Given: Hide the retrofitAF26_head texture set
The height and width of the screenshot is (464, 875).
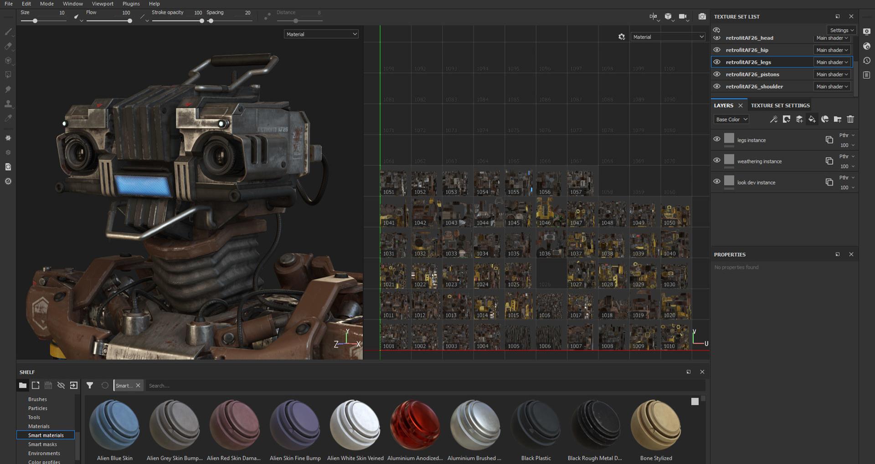Looking at the screenshot, I should click(716, 38).
